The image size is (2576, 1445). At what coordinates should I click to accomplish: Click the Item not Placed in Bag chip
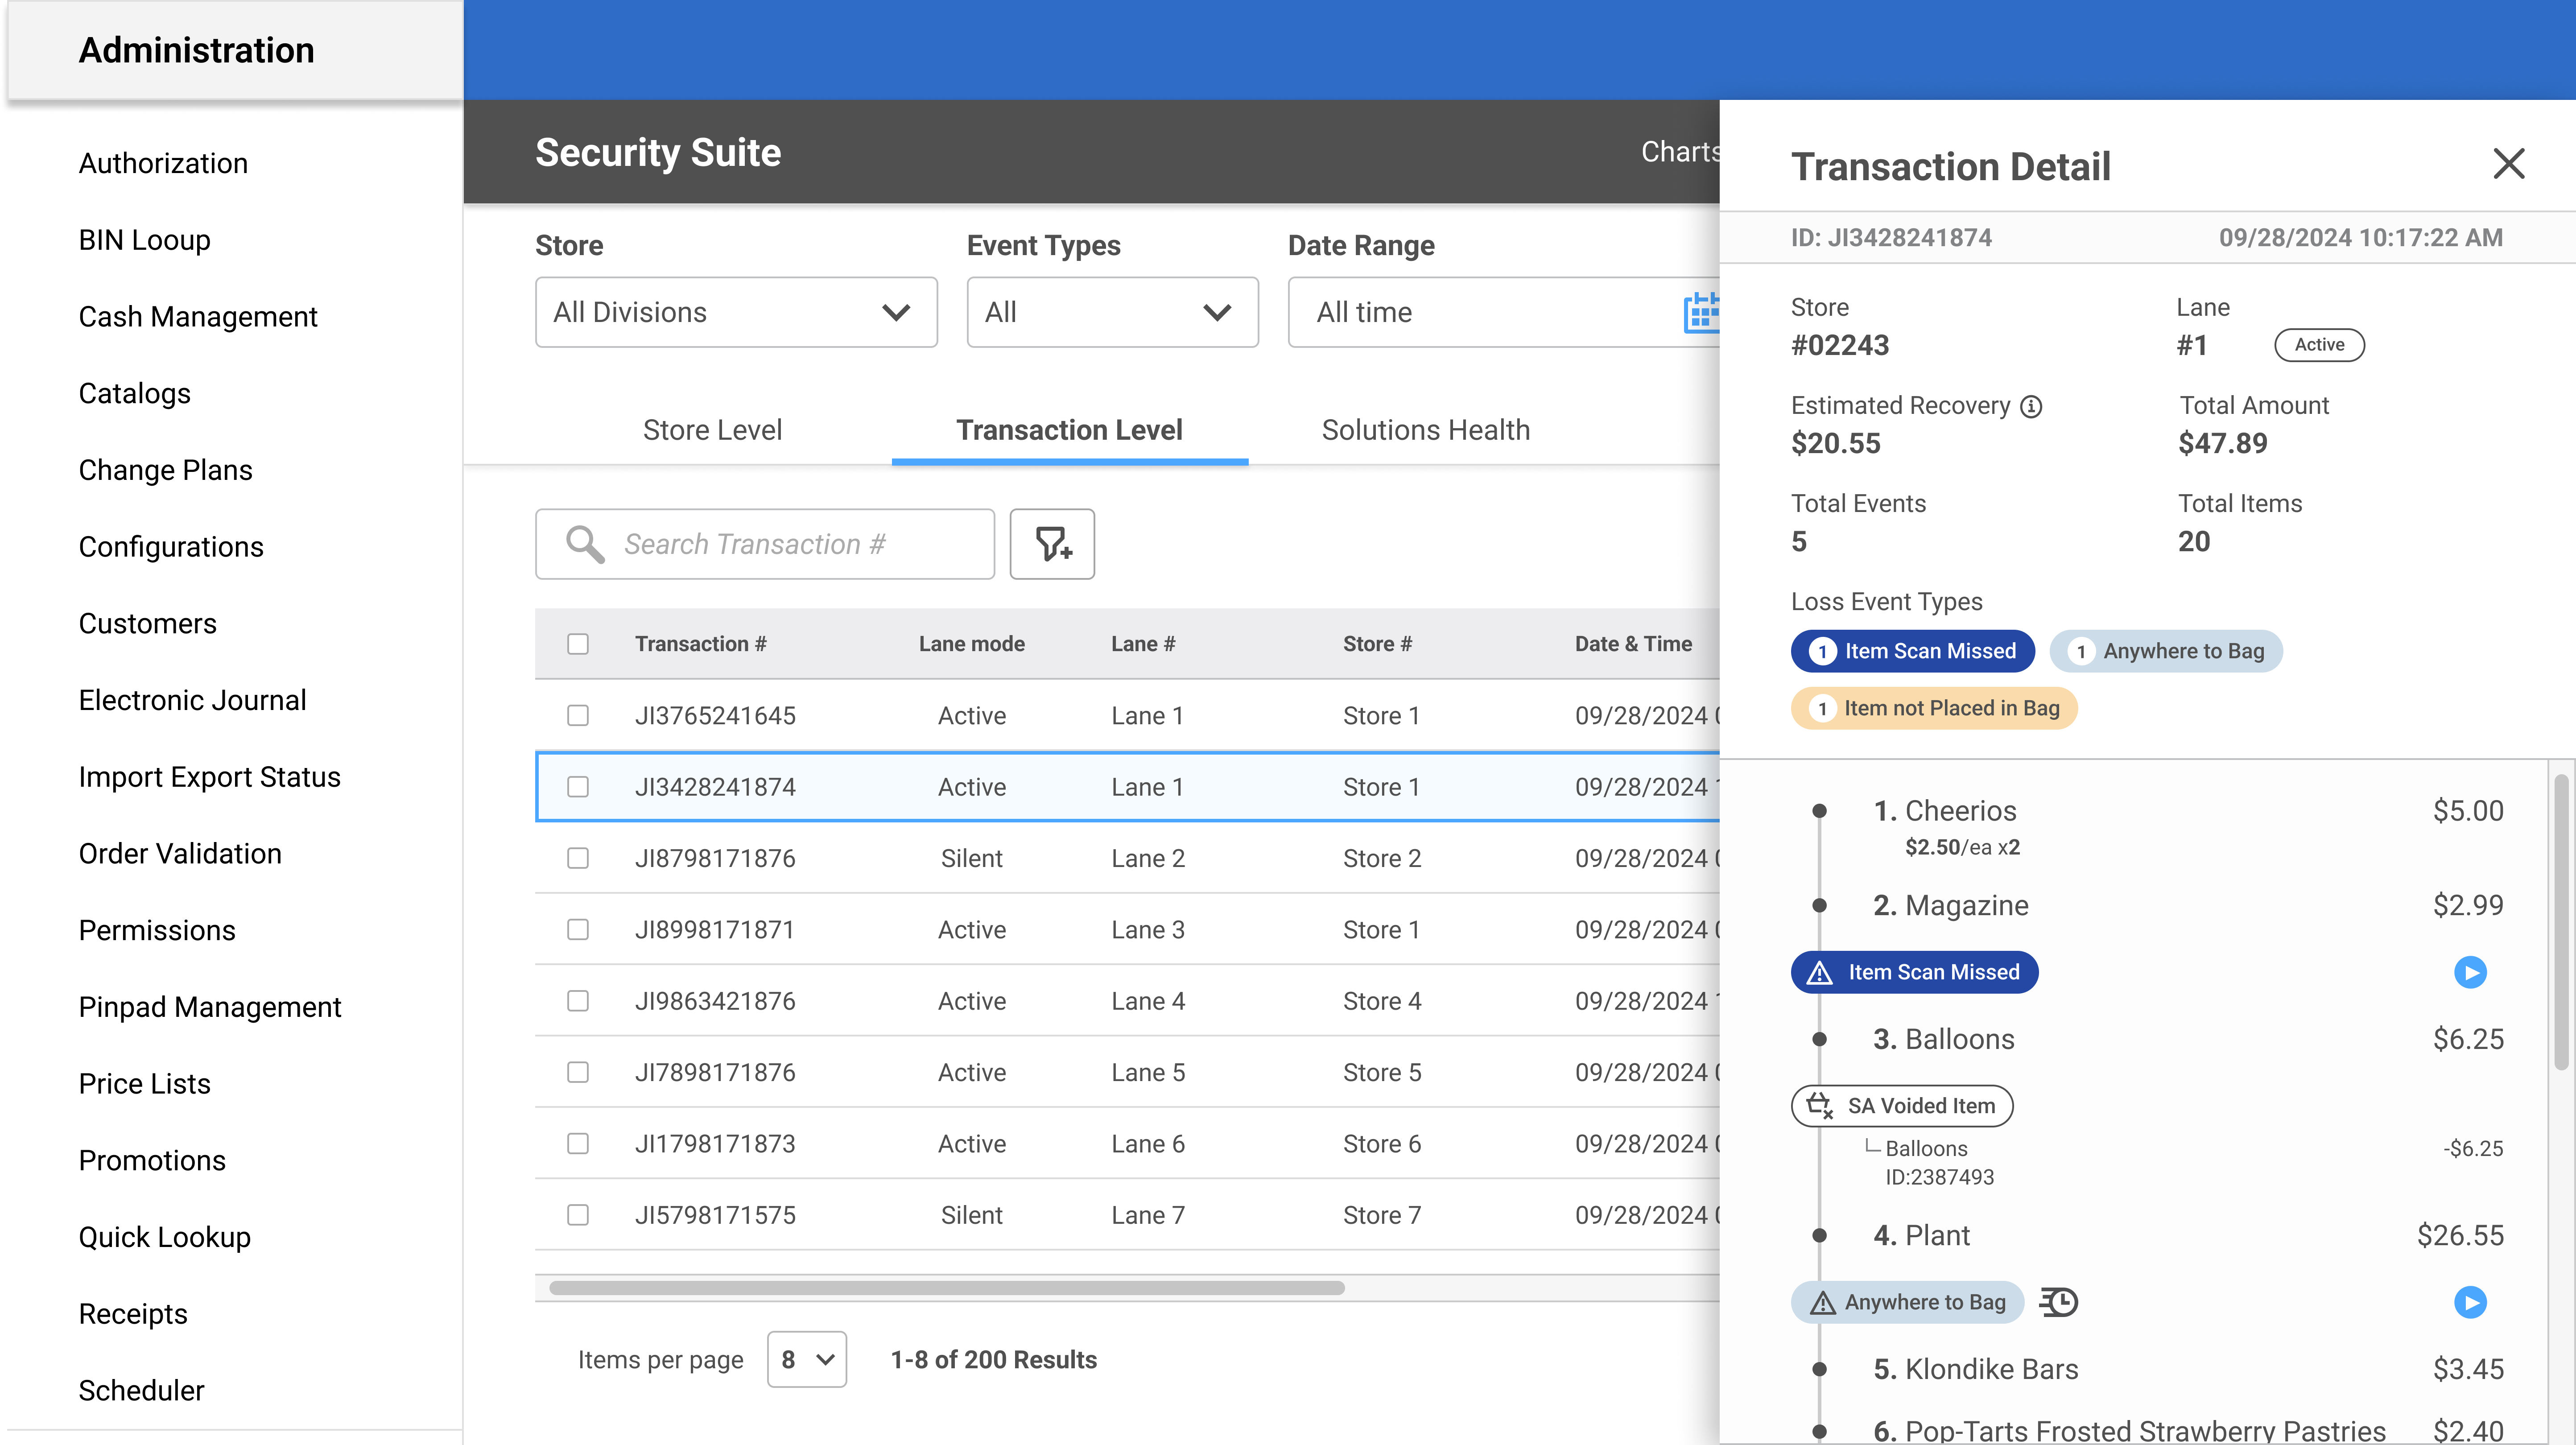click(x=1934, y=708)
